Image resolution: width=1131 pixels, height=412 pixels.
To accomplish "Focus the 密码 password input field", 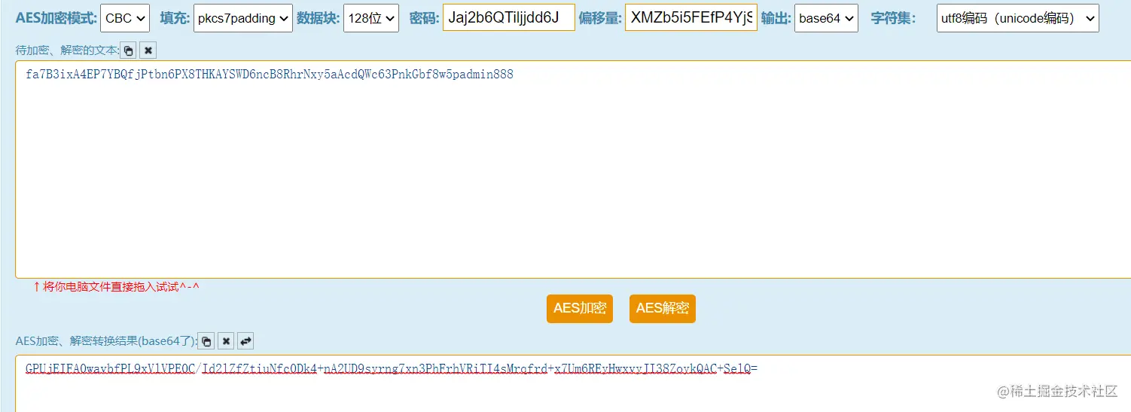I will pos(509,18).
